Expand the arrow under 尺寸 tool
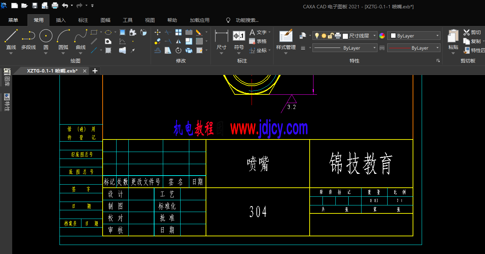The height and width of the screenshot is (254, 485). 222,53
